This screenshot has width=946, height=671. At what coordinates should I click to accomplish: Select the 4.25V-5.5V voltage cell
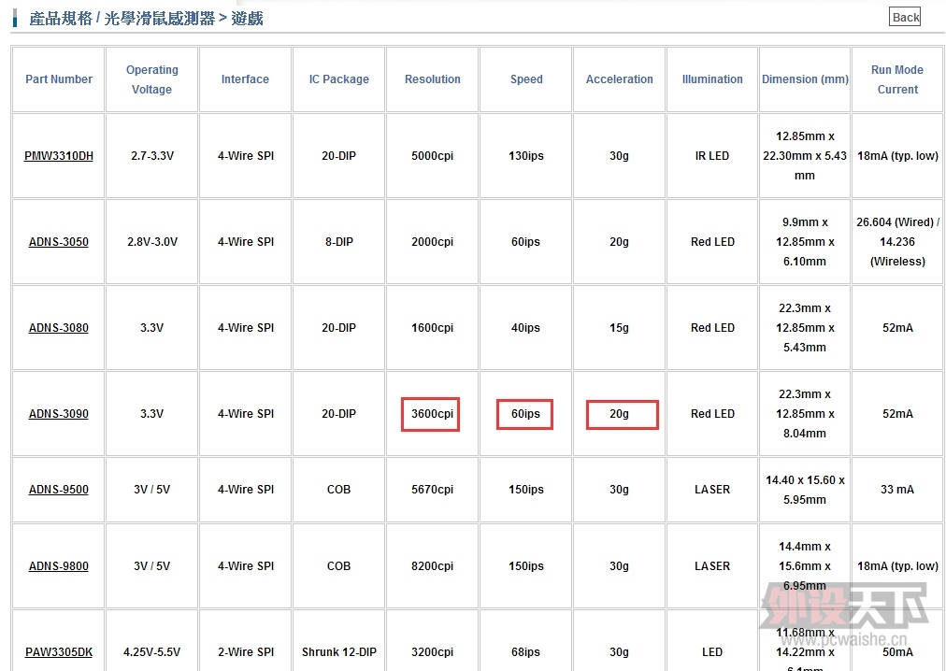pyautogui.click(x=152, y=642)
